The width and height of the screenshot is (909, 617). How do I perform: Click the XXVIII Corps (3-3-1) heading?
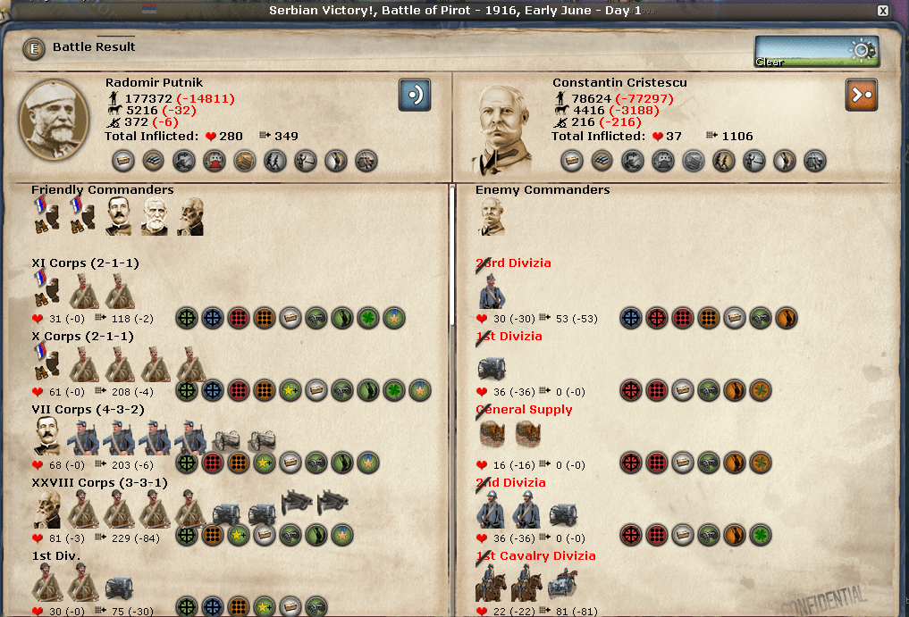(100, 482)
